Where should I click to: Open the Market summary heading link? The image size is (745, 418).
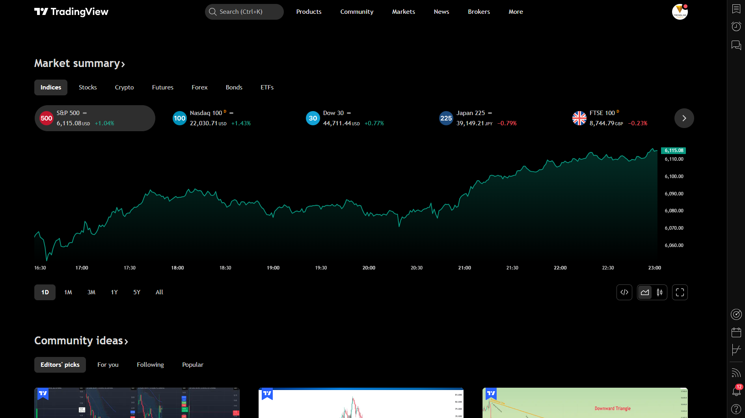[x=80, y=63]
